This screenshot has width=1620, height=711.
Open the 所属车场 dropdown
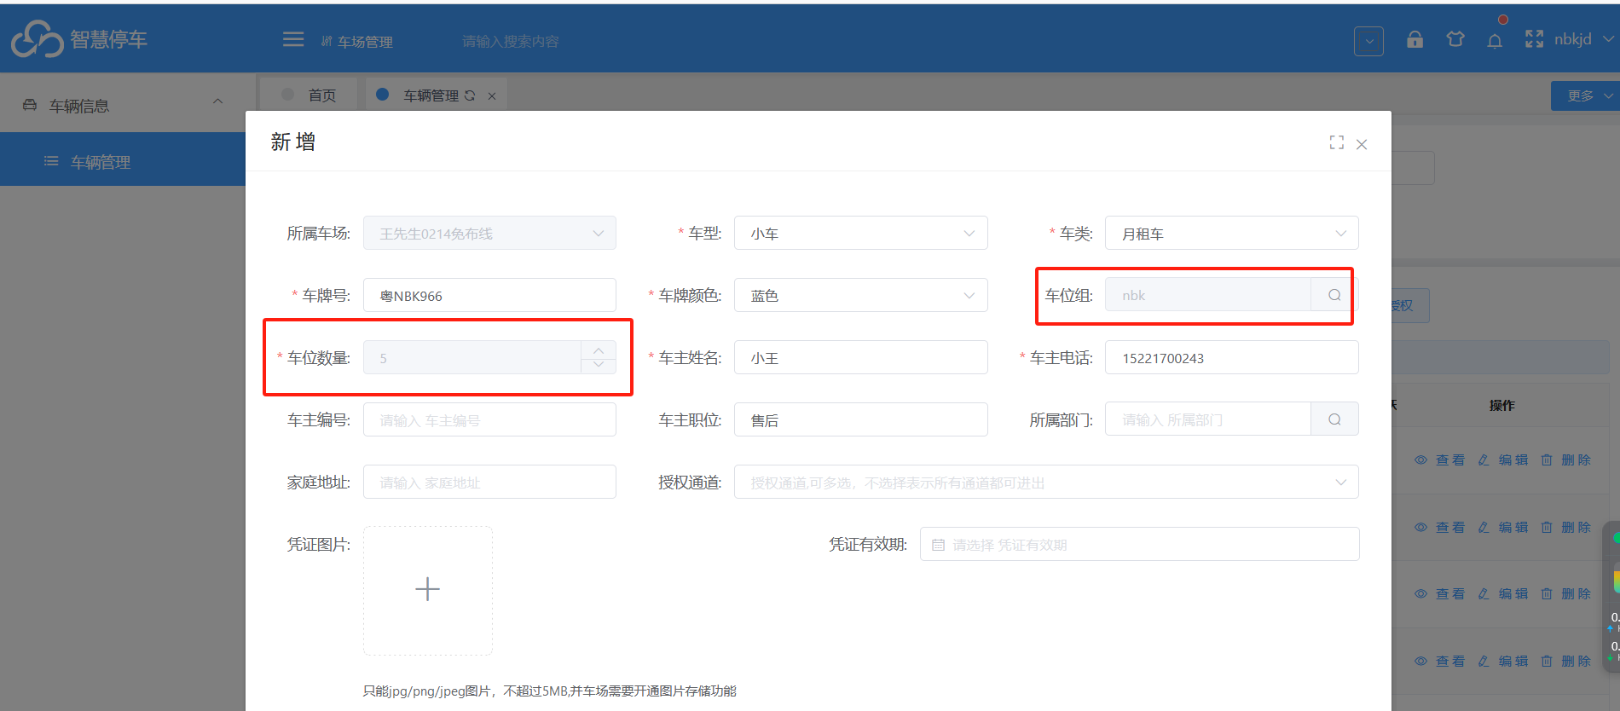click(489, 233)
